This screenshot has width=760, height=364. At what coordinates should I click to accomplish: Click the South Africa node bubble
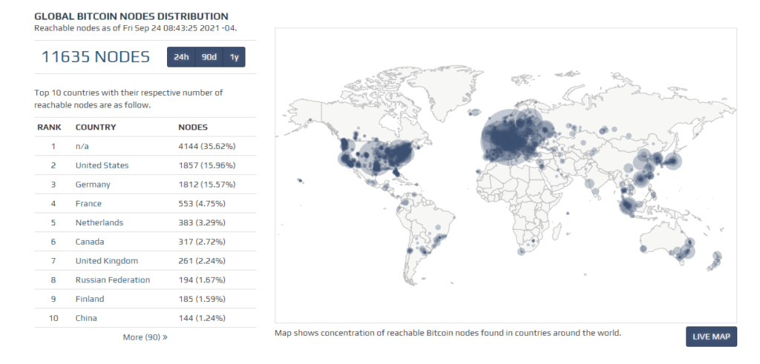pyautogui.click(x=521, y=251)
